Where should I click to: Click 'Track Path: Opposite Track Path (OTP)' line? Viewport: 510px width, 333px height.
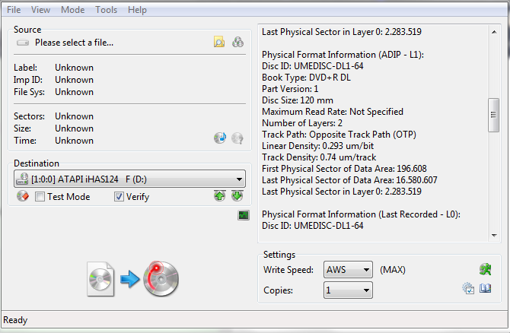(339, 135)
